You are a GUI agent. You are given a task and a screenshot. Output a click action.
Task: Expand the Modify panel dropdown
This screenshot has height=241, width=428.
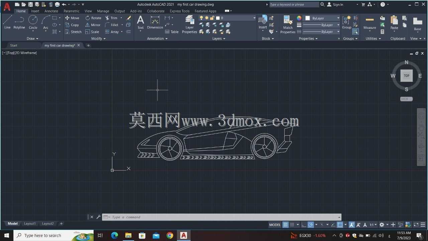coord(98,38)
